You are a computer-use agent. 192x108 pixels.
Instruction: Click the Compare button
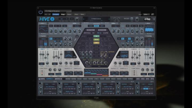(56, 14)
